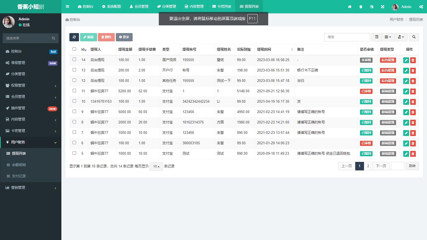Open fullscreen mode from top bar
427x240 pixels.
point(382,7)
